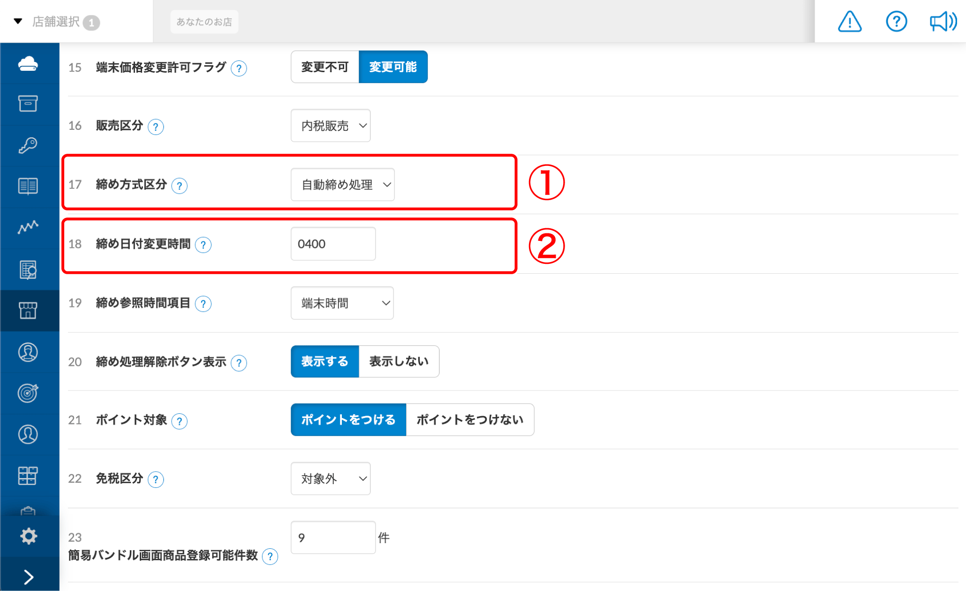Open the 店舗選択 menu
Image resolution: width=966 pixels, height=591 pixels.
coord(56,21)
